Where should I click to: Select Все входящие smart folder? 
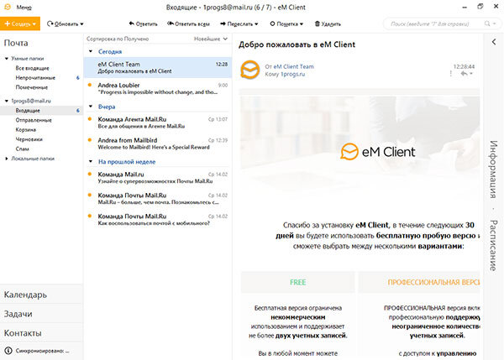[x=32, y=68]
